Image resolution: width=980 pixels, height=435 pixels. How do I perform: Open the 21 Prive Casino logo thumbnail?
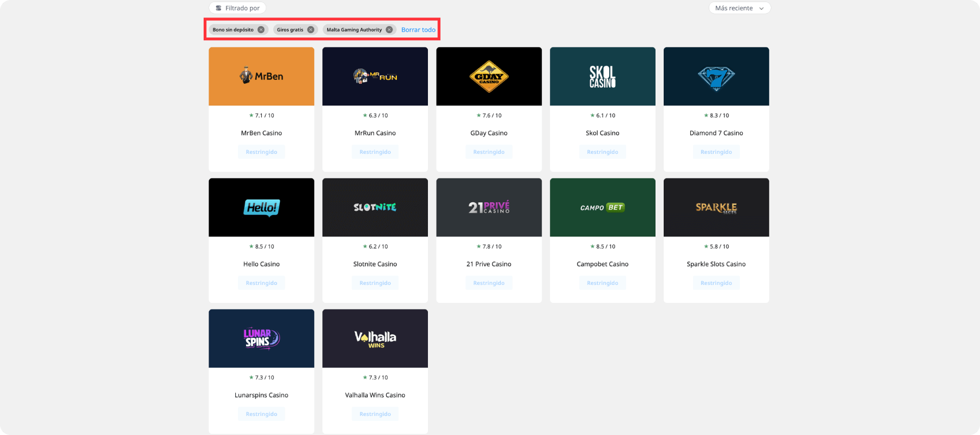pos(489,207)
